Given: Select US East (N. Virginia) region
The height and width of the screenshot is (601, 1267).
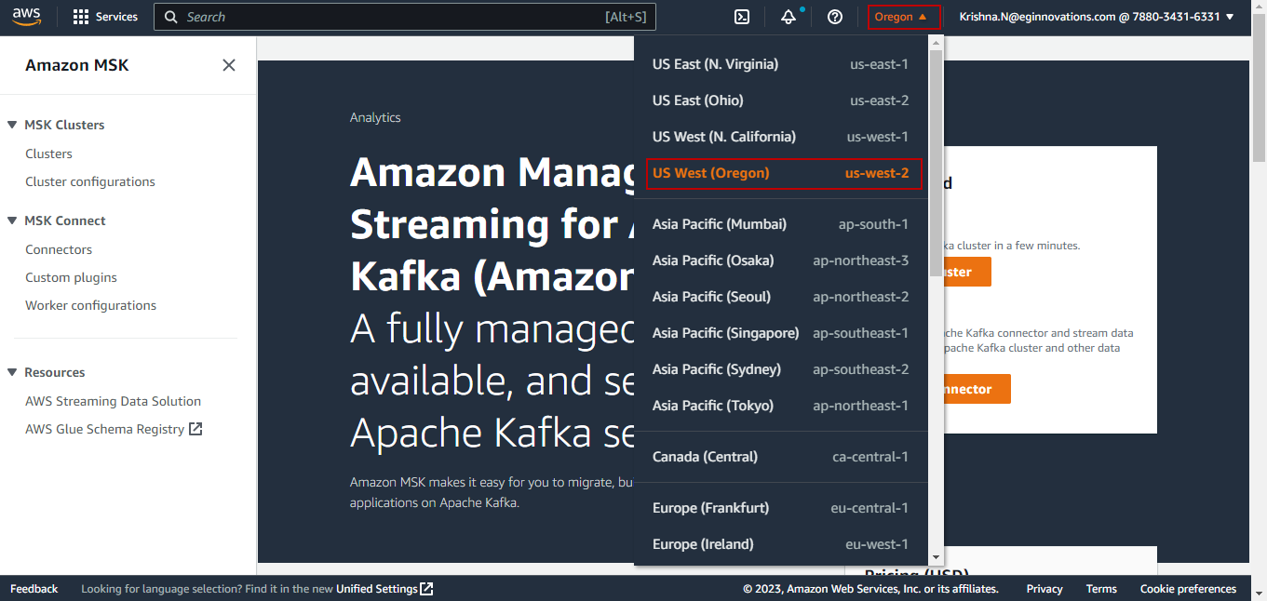Looking at the screenshot, I should [x=780, y=64].
